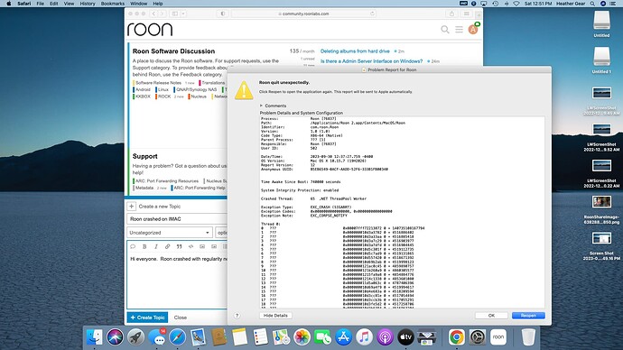Click the Reopen button in crash dialog

pos(528,316)
